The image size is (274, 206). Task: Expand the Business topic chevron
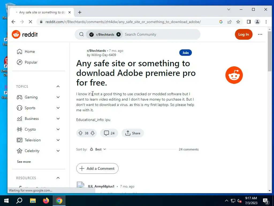coord(58,119)
